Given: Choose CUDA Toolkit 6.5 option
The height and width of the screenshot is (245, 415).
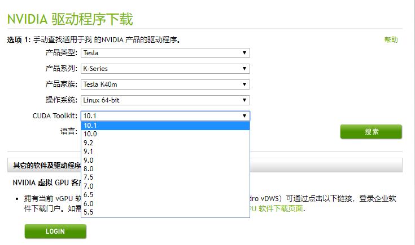Looking at the screenshot, I should coord(165,195).
